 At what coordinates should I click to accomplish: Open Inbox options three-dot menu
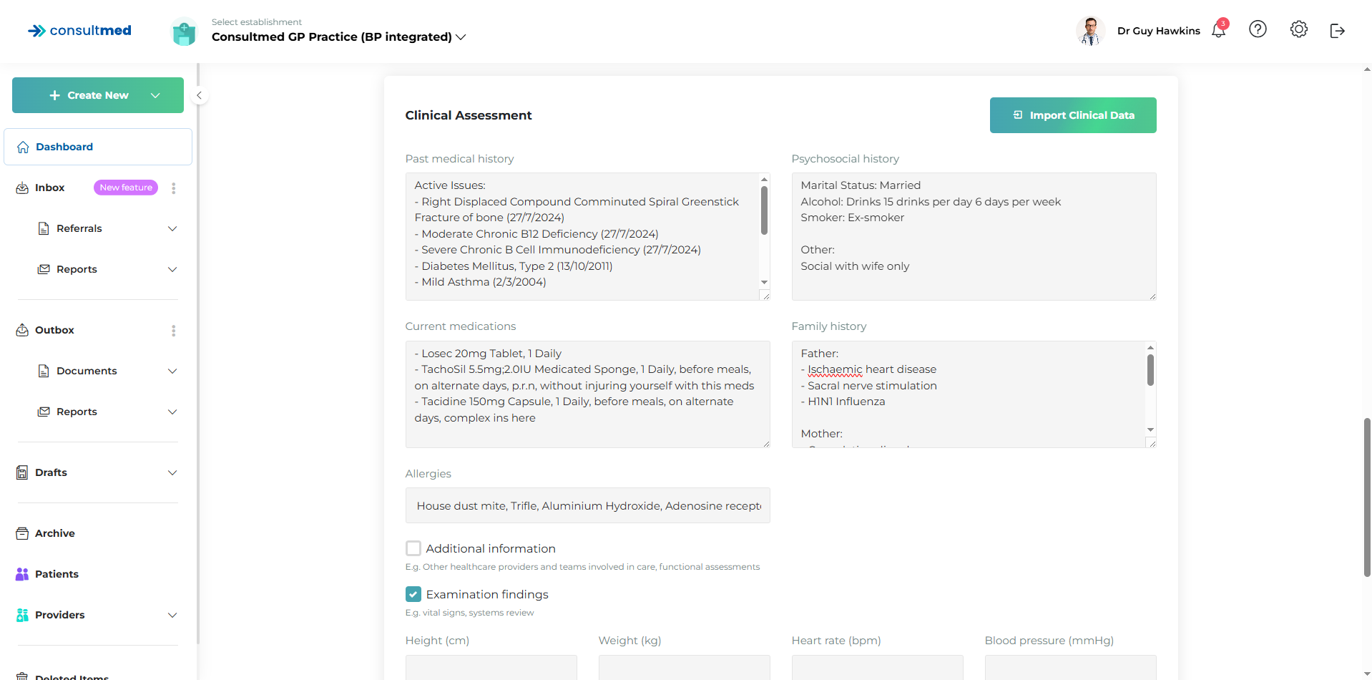(173, 188)
